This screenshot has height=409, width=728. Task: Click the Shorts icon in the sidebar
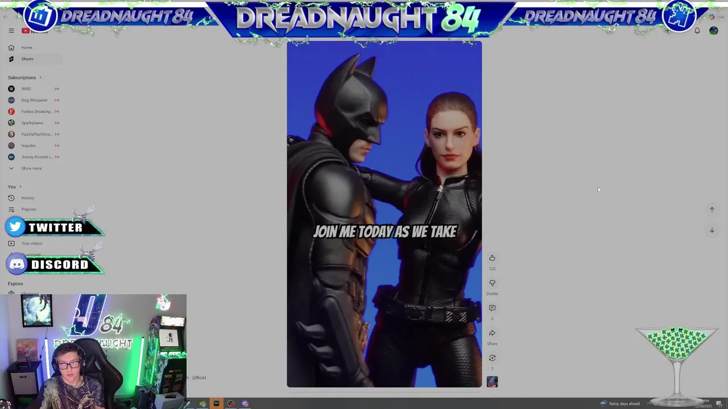[11, 59]
